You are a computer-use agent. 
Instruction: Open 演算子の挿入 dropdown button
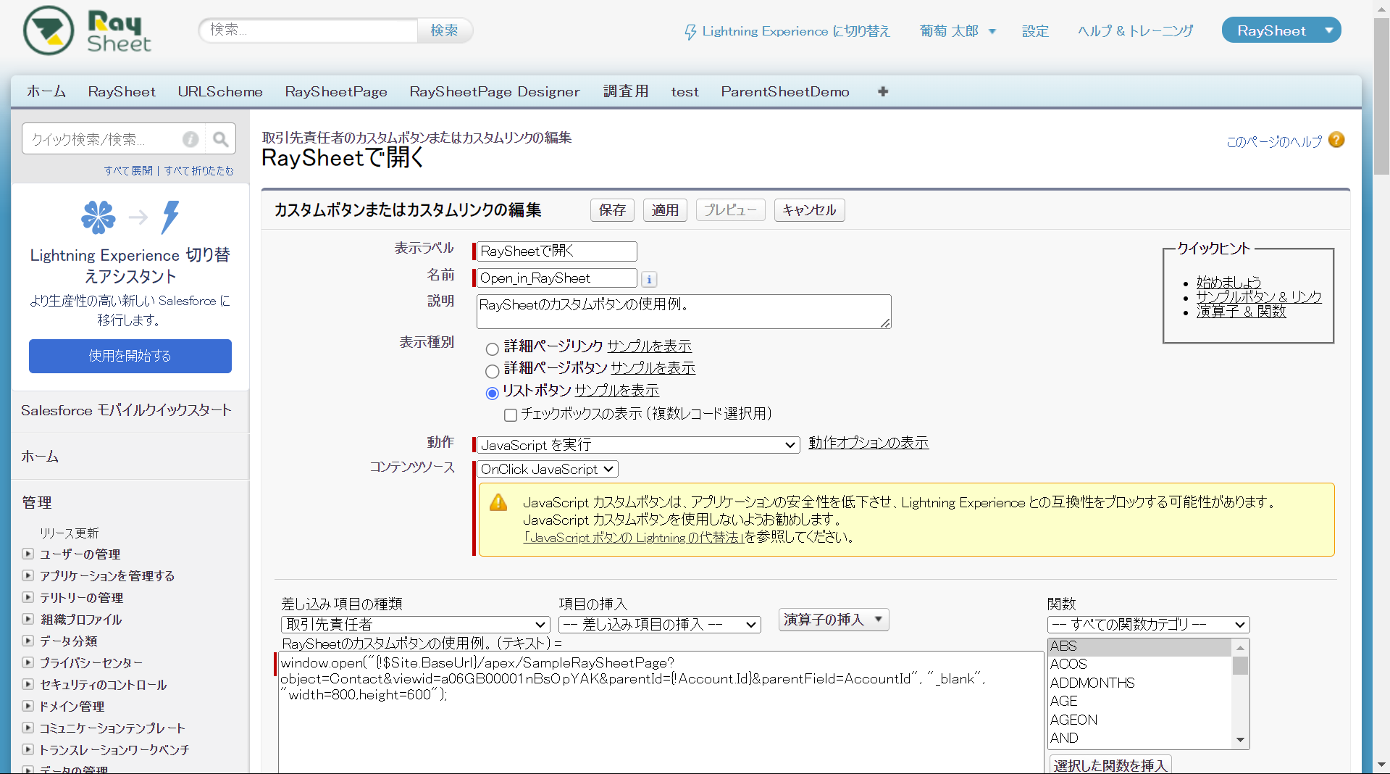point(833,620)
